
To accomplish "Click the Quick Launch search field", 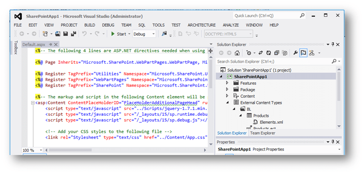I will [266, 15].
